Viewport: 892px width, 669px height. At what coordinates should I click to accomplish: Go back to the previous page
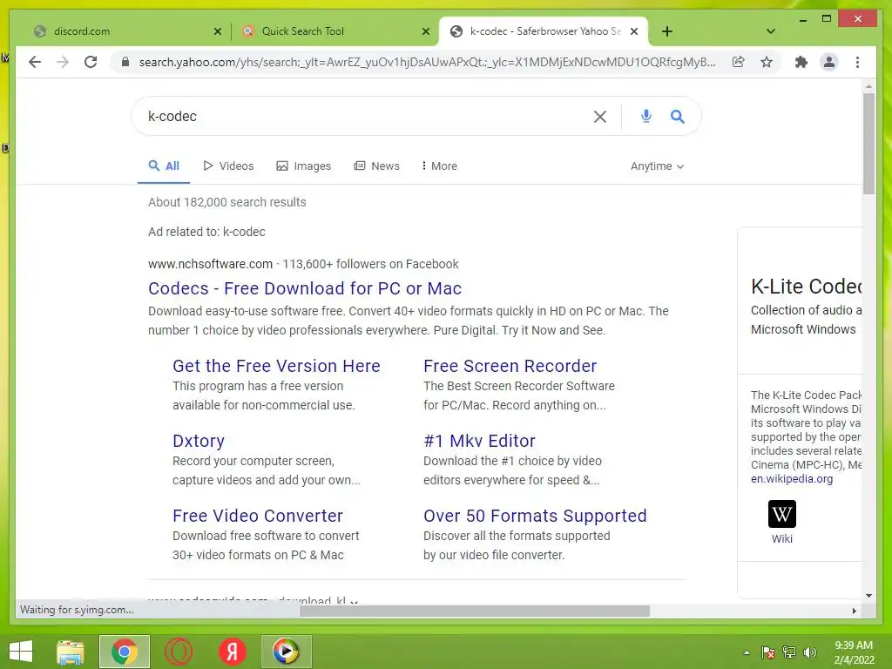tap(35, 62)
